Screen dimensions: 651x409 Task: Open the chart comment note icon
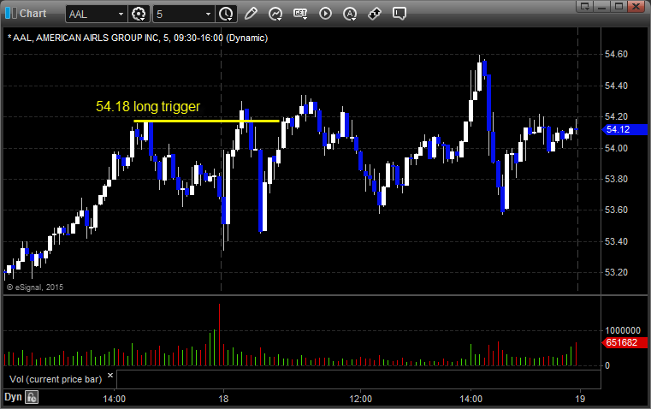coord(399,14)
